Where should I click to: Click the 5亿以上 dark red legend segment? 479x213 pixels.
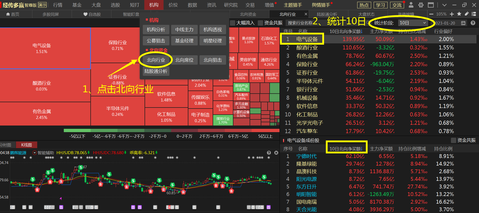click(266, 130)
